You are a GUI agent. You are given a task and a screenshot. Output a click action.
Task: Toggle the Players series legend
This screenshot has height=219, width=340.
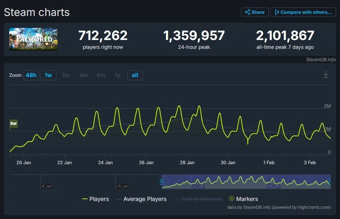click(x=95, y=199)
